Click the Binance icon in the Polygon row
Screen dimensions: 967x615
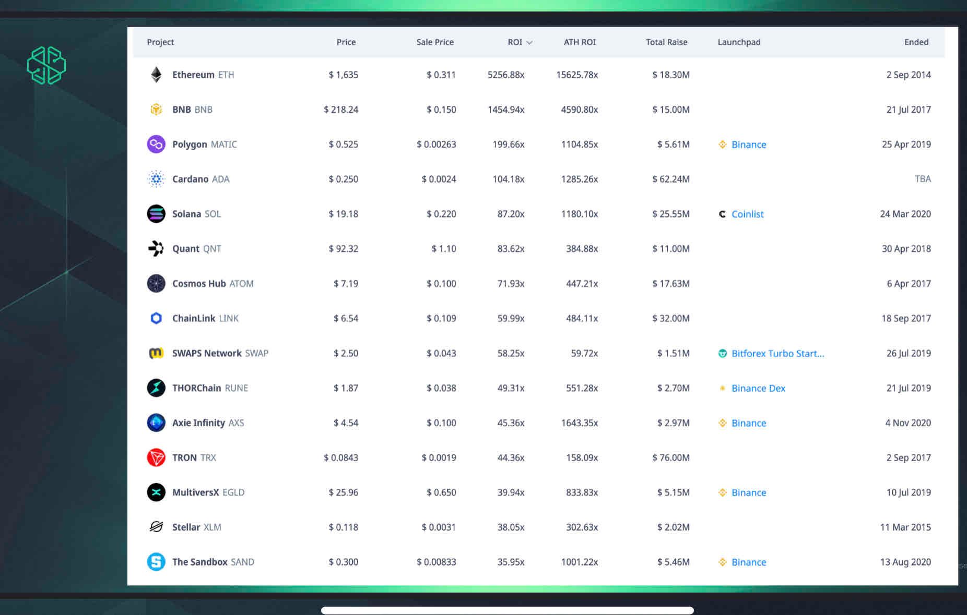point(723,144)
